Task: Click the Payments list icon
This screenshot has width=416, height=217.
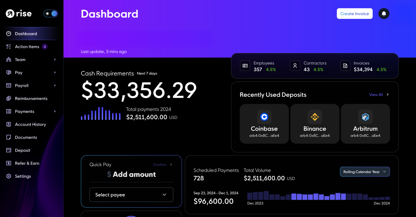Action: coord(9,111)
